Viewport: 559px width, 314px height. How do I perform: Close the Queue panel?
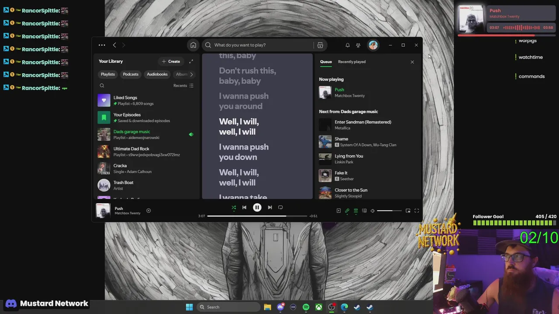click(x=412, y=62)
